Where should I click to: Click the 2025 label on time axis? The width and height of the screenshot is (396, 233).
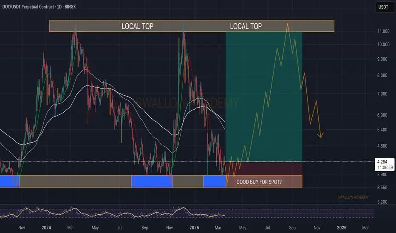pos(194,227)
